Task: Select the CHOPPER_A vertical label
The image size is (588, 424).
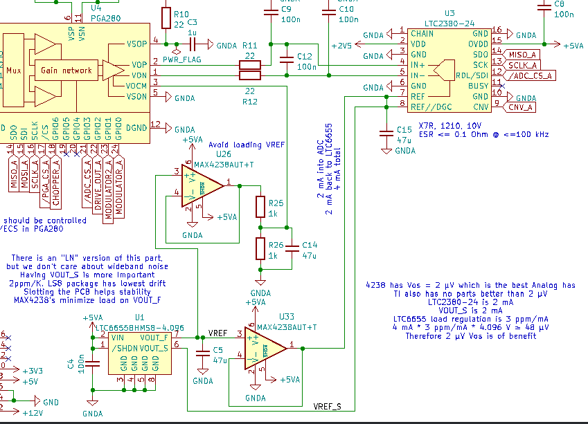Action: 56,183
